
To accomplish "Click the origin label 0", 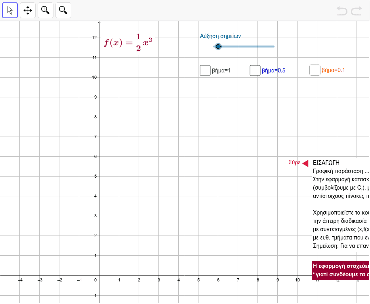I will [95, 280].
